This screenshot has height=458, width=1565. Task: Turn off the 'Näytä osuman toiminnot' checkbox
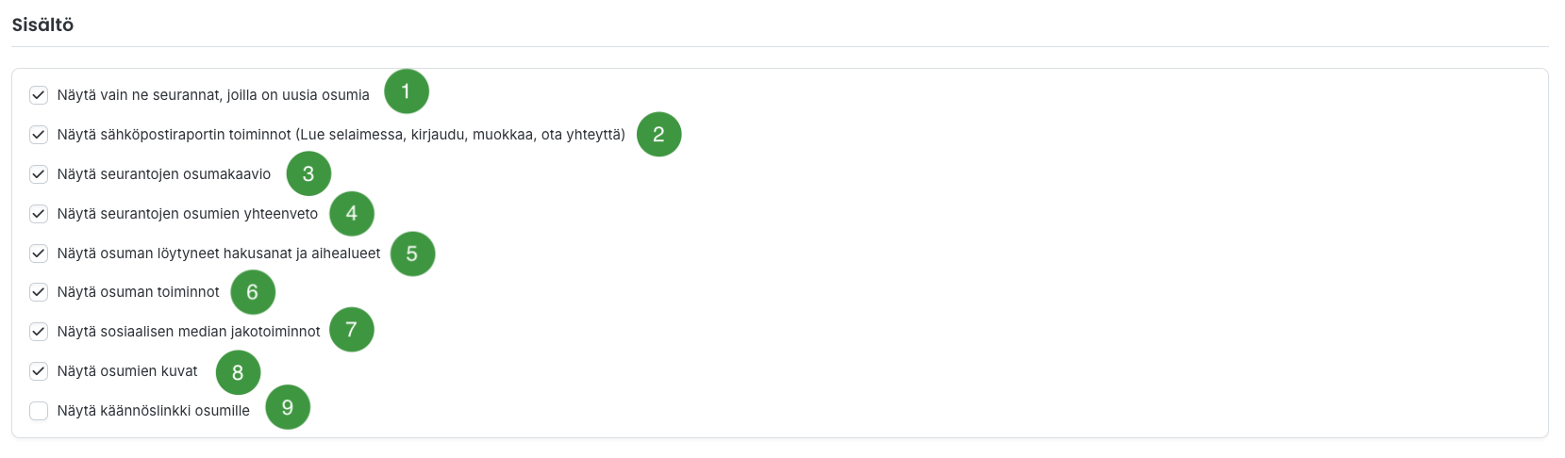(39, 292)
